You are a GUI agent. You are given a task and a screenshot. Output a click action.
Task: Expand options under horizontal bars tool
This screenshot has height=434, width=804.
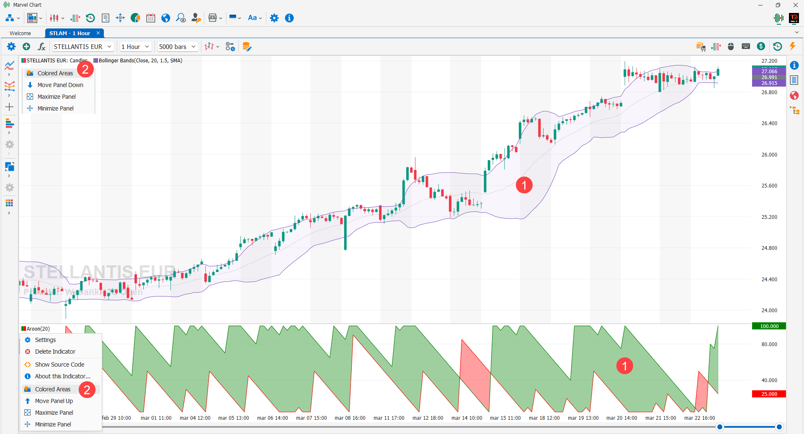coord(9,133)
